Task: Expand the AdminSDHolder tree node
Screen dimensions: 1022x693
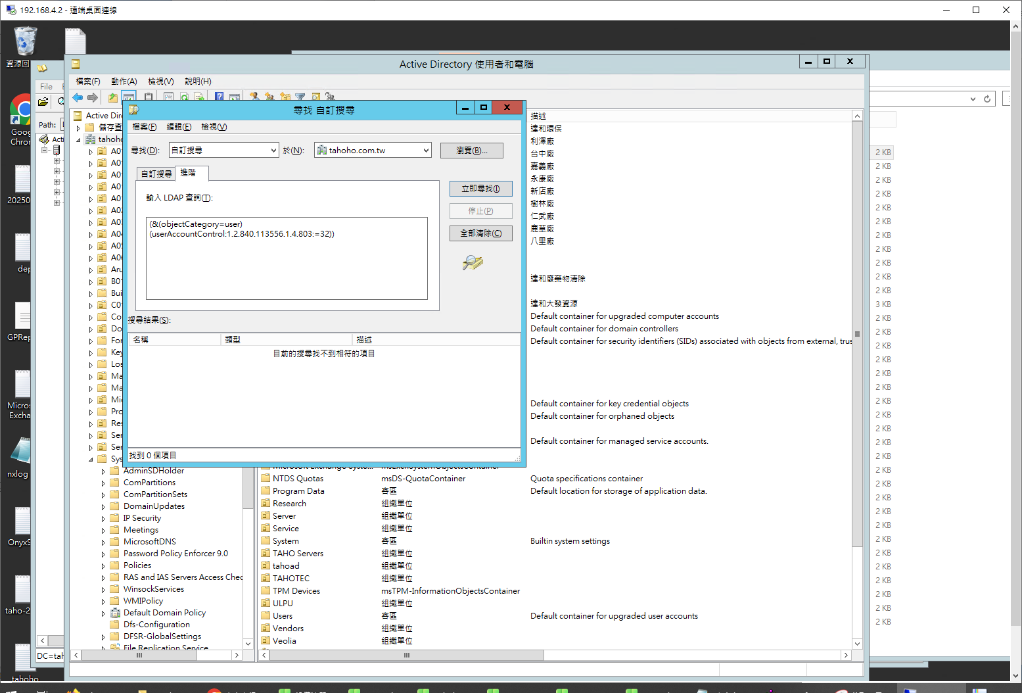Action: point(103,471)
